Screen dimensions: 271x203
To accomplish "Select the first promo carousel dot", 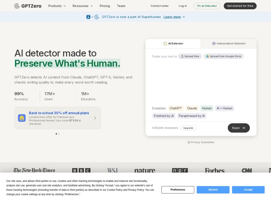I will [56, 134].
